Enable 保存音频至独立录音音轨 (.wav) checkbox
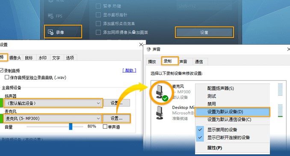The image size is (290, 156). 7,77
